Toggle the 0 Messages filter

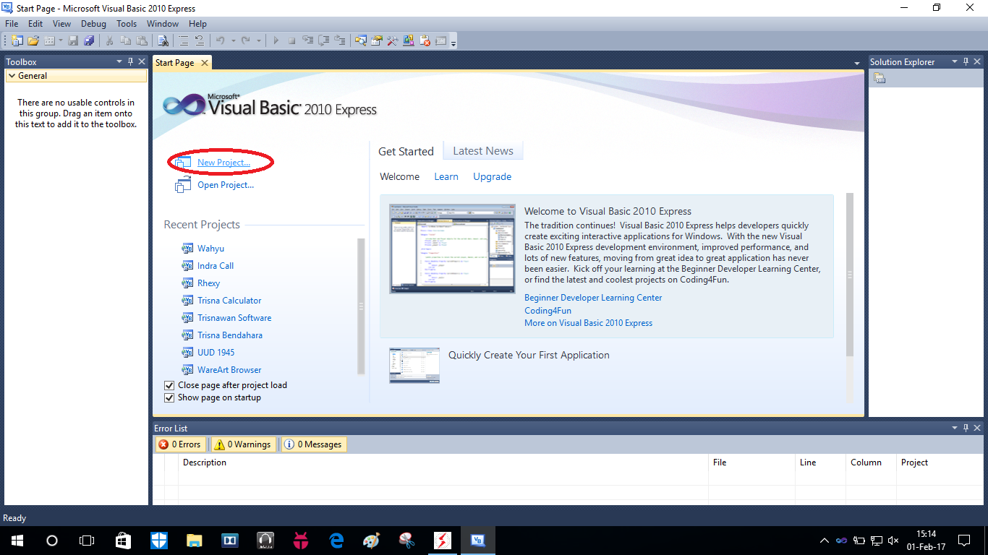[313, 444]
